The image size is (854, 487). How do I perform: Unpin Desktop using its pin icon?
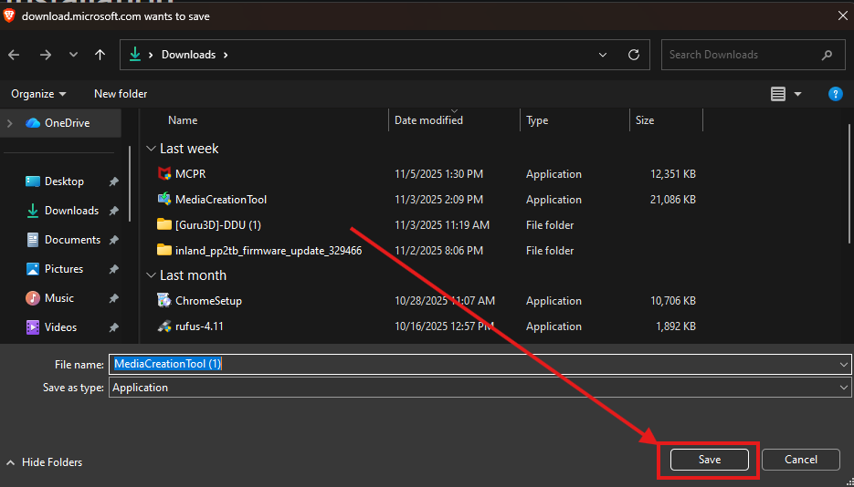114,182
